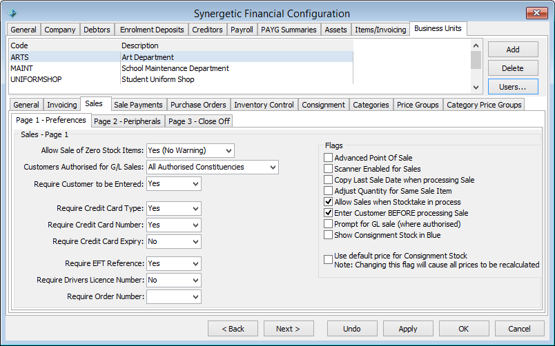Toggle Copy Last Sale Date when processing Sale

coord(328,179)
